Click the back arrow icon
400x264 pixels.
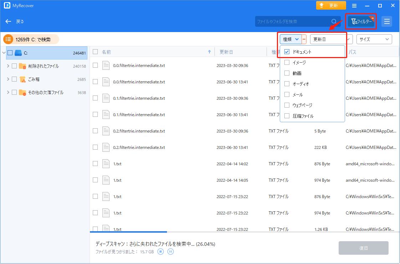click(x=9, y=21)
